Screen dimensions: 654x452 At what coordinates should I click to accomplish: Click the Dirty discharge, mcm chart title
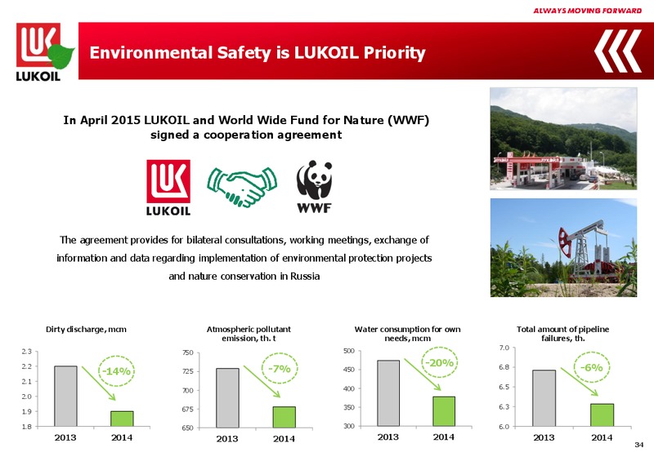(x=86, y=330)
